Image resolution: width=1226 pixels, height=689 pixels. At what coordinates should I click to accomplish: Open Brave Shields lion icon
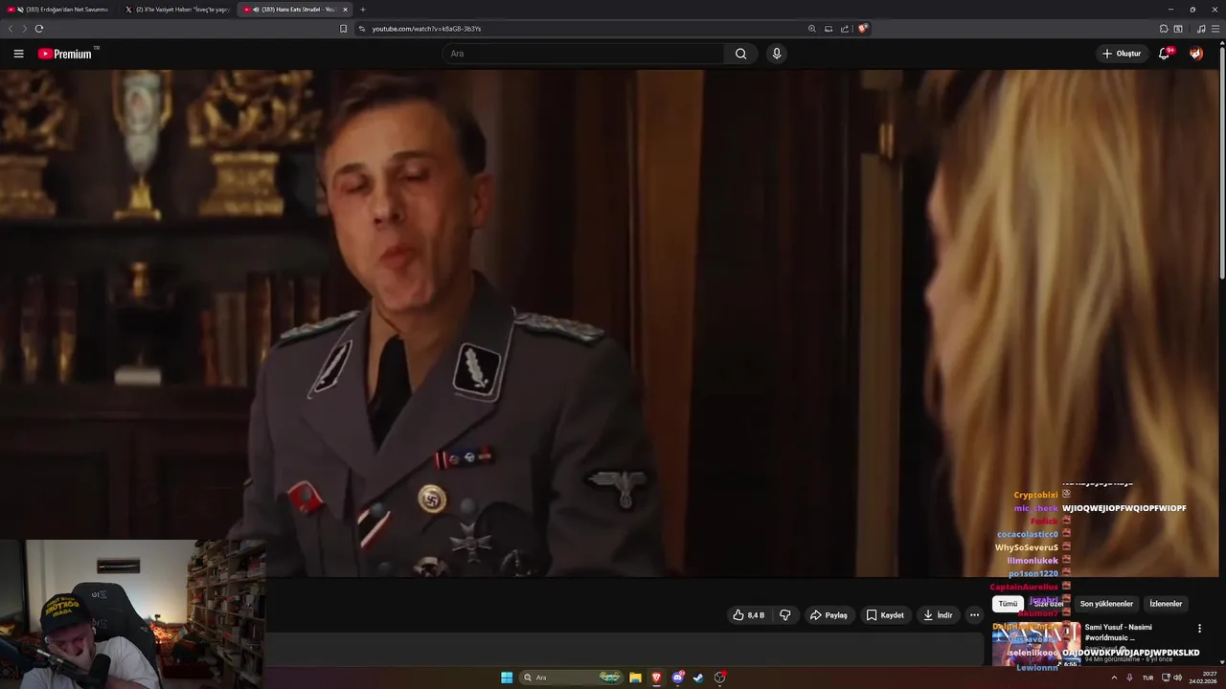(x=862, y=29)
